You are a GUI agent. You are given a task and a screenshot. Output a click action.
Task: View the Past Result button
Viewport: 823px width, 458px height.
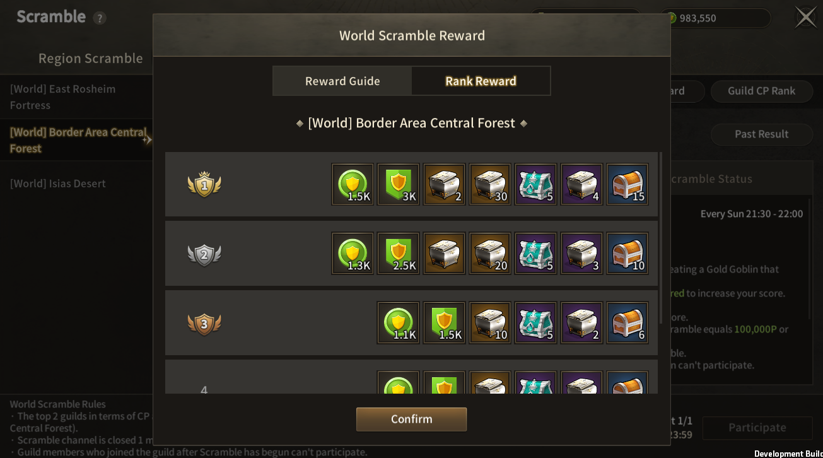pyautogui.click(x=761, y=134)
